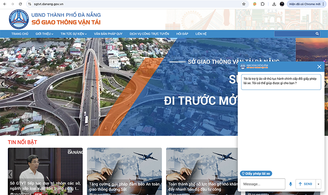Click the Message input field in the chat
Screen dimensions: 328x195
262,184
